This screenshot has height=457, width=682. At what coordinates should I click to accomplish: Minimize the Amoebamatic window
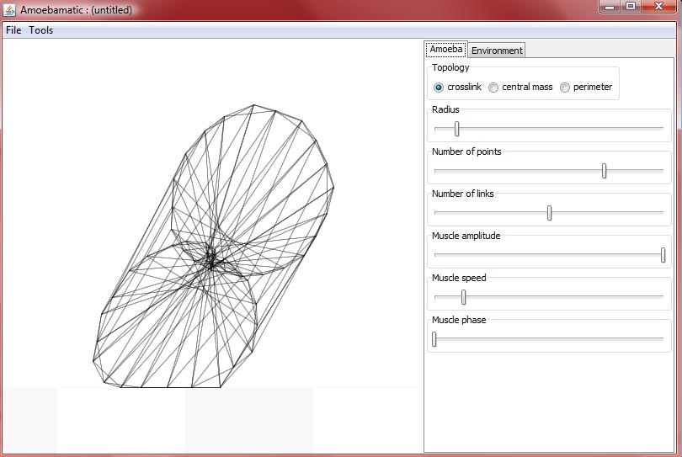click(x=610, y=7)
